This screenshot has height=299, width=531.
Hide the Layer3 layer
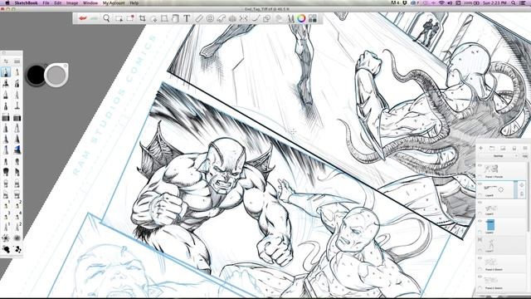pyautogui.click(x=480, y=221)
